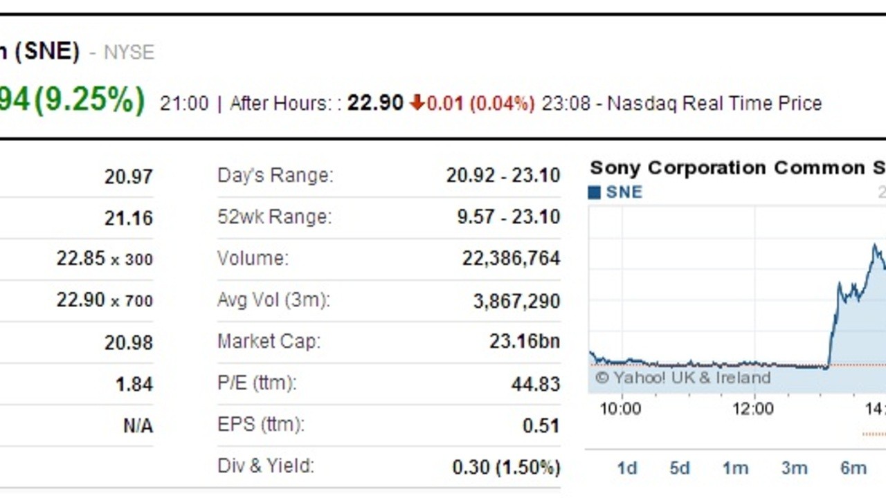Select the SNE ticker symbol heading
Viewport: 886px width, 498px height.
click(x=42, y=52)
